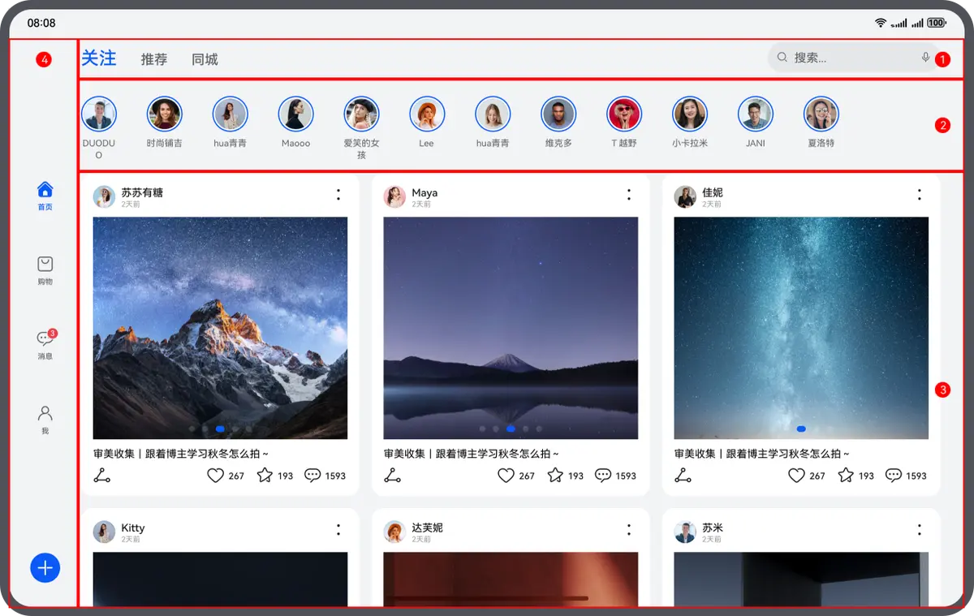Open more options on Kitty's post

338,530
